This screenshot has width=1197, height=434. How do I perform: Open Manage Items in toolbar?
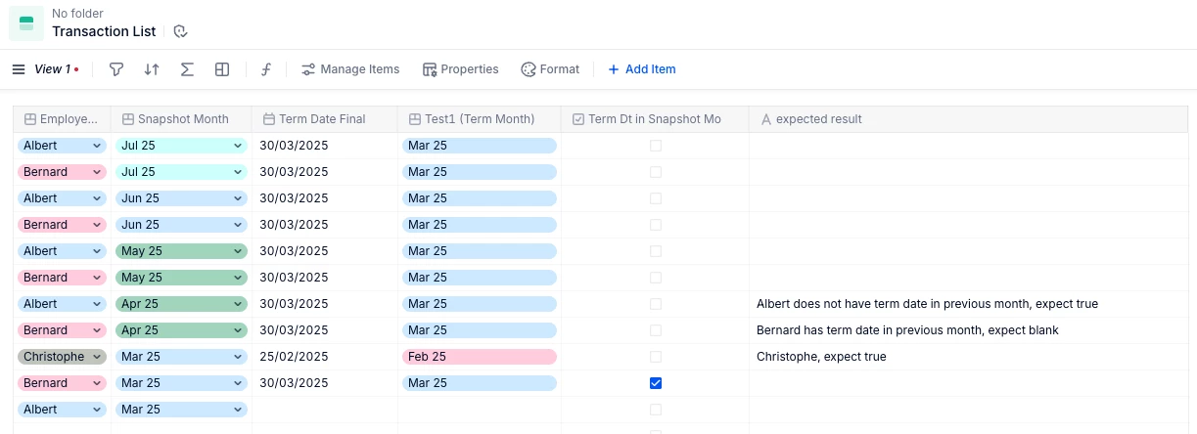(x=350, y=69)
